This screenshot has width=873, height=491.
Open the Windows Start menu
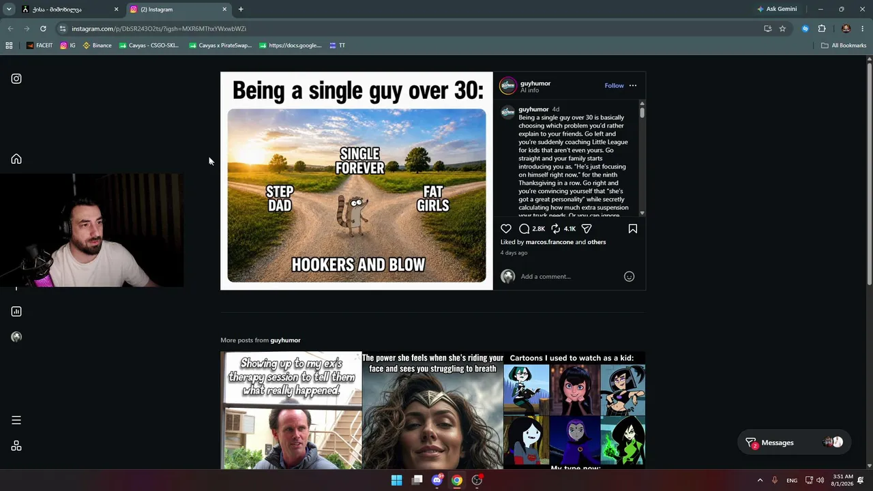(x=396, y=480)
